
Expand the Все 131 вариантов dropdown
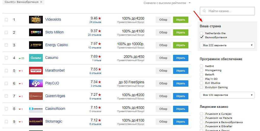227,95
